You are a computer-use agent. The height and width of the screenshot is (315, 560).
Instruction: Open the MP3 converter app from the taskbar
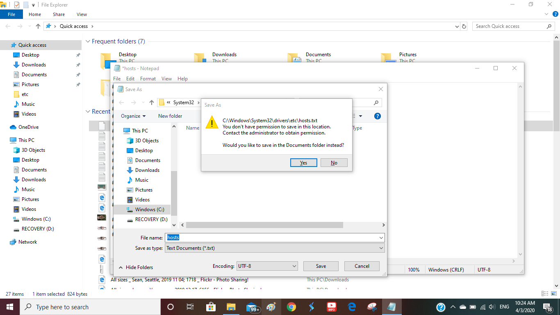[x=331, y=307]
